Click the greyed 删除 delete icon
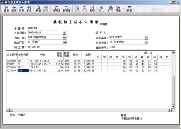This screenshot has height=129, width=181. (x=46, y=9)
